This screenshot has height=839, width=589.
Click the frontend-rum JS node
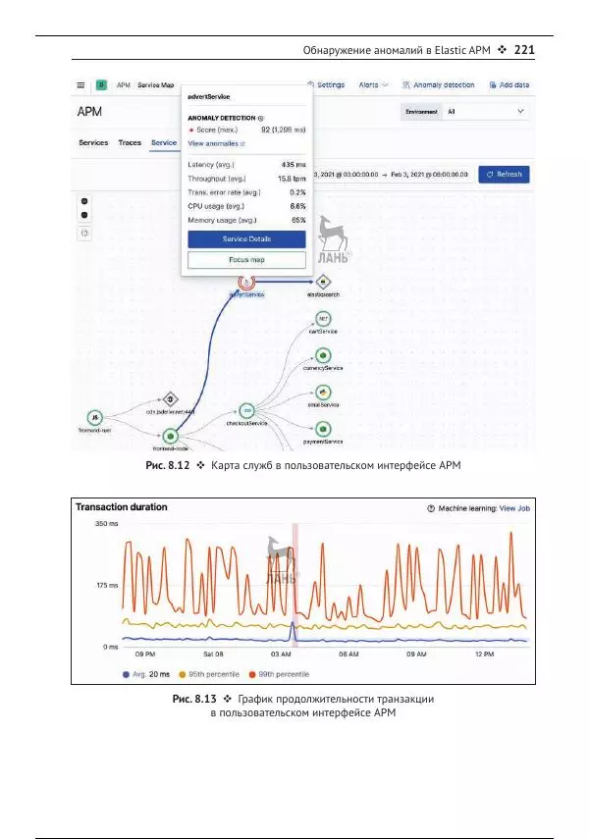(x=94, y=418)
